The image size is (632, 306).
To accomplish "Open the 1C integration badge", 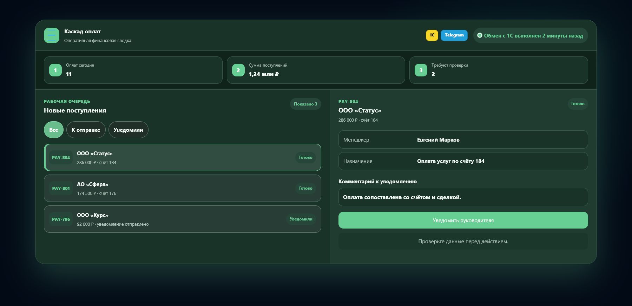I will [432, 35].
